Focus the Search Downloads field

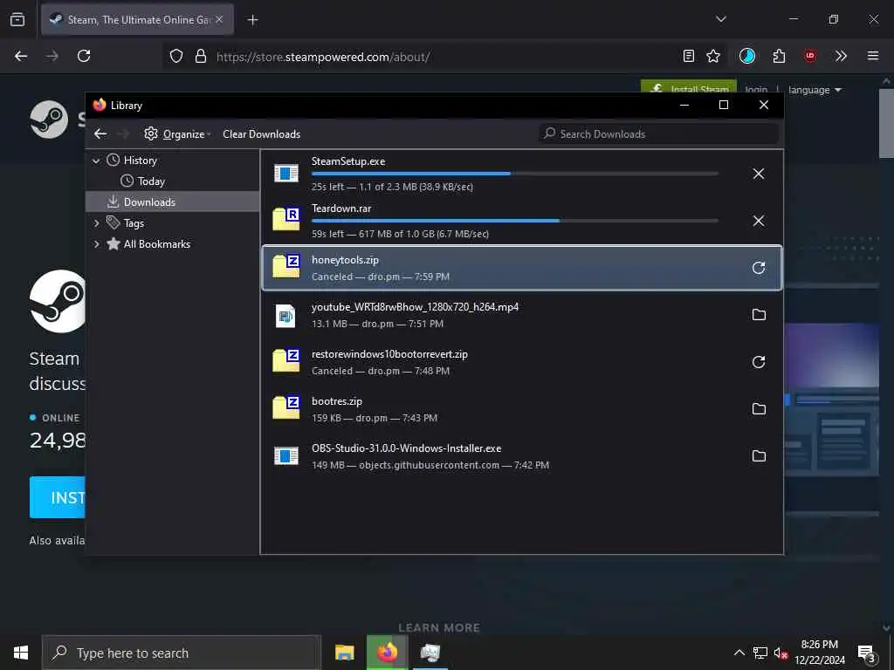tap(658, 133)
